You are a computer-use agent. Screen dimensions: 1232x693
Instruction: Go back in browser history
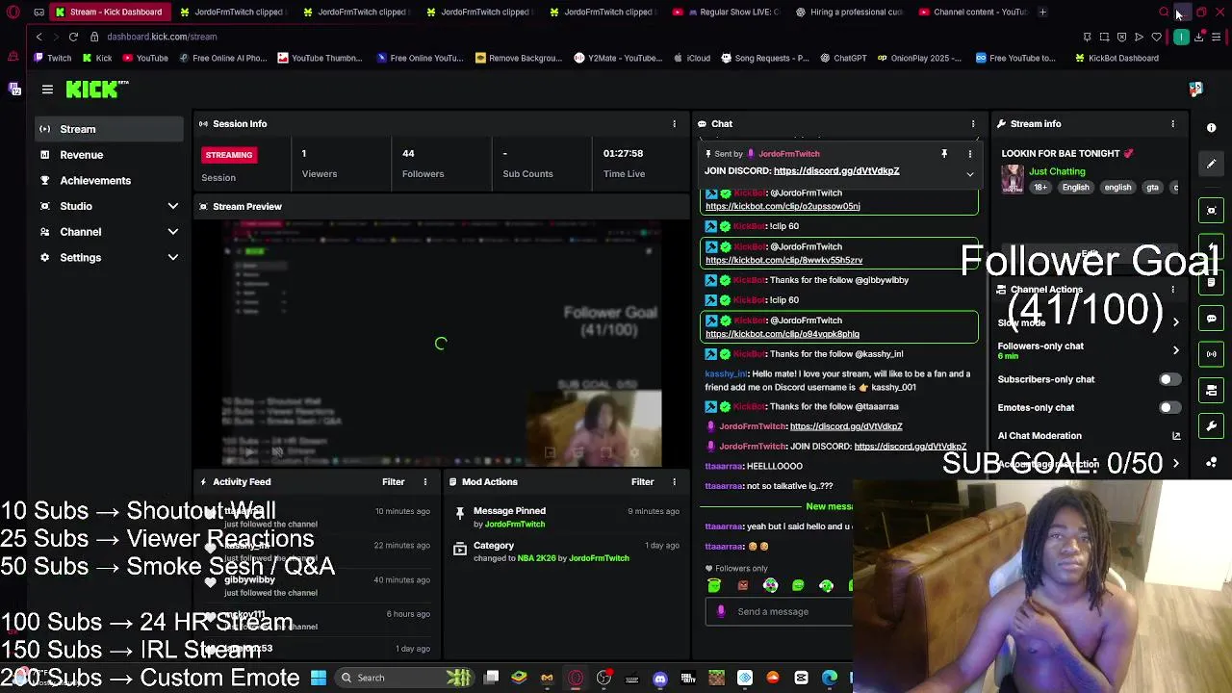[x=38, y=37]
